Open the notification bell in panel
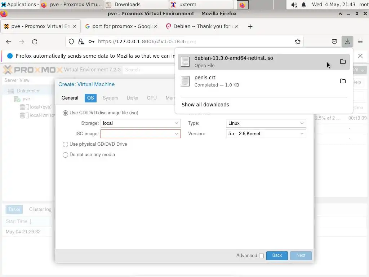Viewport: 369px width, 277px height. point(304,5)
